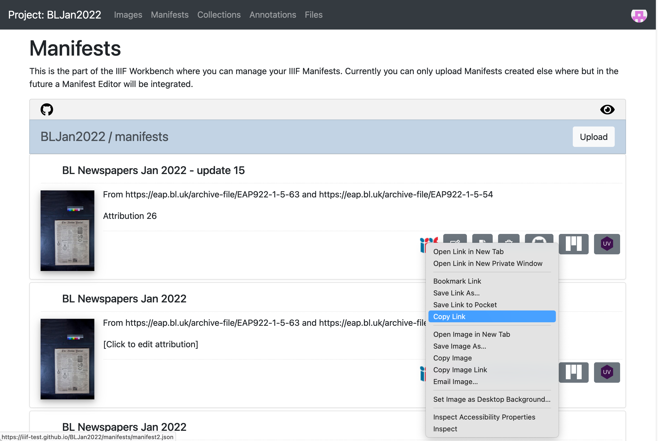
Task: Click [Click to edit attribution] text
Action: point(151,345)
